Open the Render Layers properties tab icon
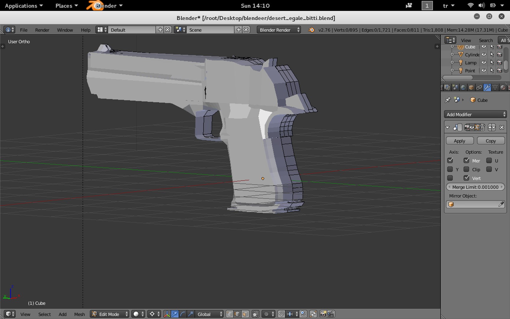Image resolution: width=510 pixels, height=319 pixels. [x=447, y=87]
